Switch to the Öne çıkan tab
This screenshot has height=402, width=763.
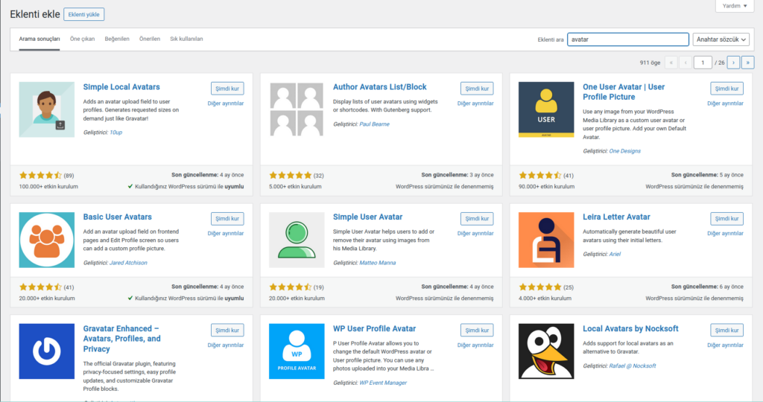coord(82,39)
